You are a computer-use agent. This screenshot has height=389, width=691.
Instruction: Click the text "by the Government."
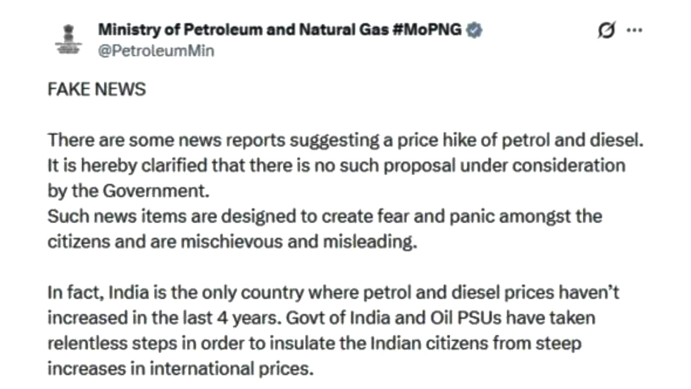128,191
